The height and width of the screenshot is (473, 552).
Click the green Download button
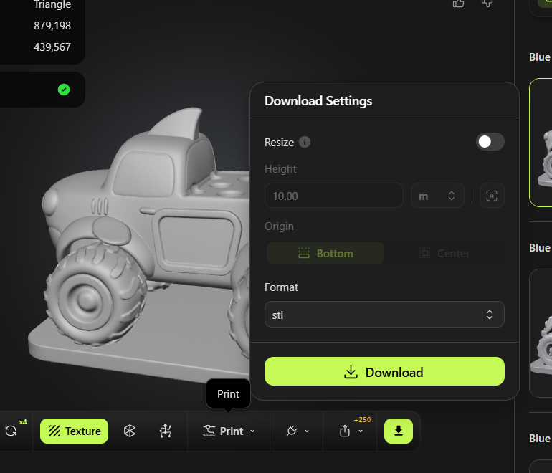coord(384,372)
